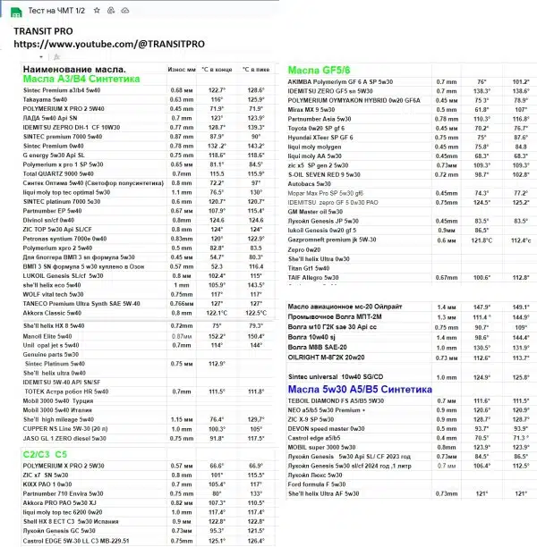Click the move-to-folder icon beside the title
The image size is (537, 547).
pyautogui.click(x=111, y=11)
